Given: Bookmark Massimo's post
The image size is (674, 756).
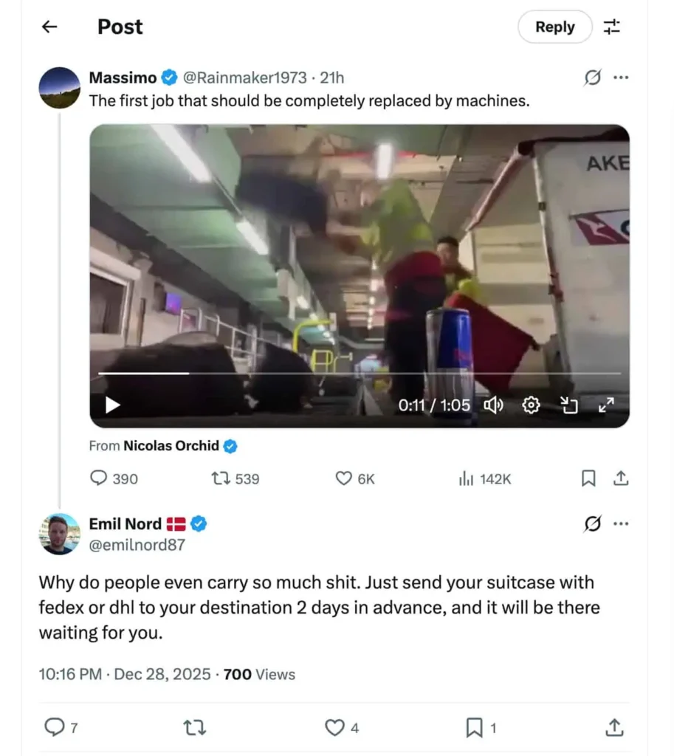Looking at the screenshot, I should click(x=588, y=478).
